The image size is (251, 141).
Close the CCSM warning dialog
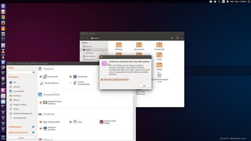[101, 57]
